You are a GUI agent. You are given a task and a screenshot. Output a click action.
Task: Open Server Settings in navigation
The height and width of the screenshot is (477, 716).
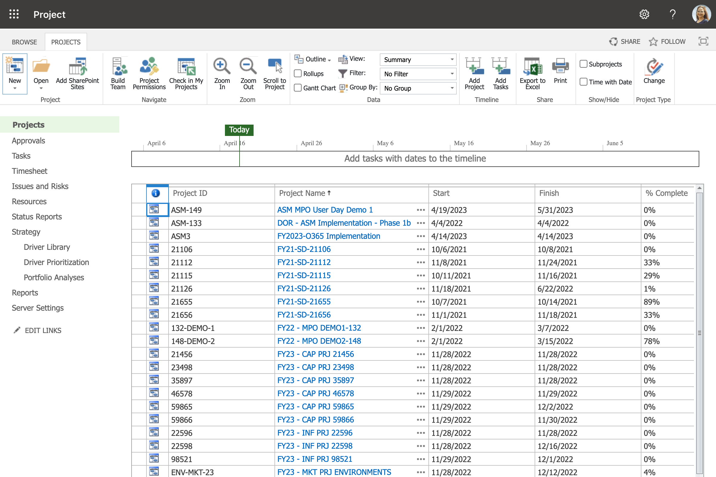[x=38, y=308]
